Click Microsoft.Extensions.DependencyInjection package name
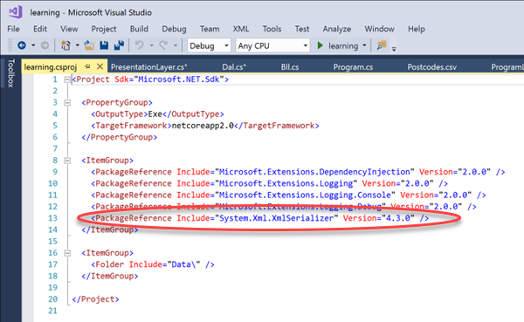The image size is (524, 322). point(314,172)
